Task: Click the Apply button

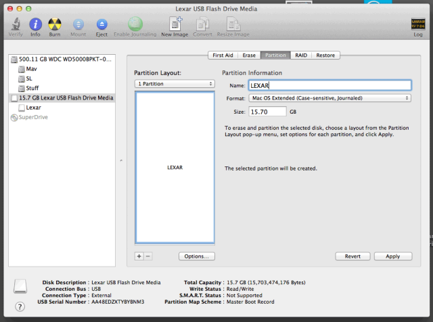Action: (393, 256)
